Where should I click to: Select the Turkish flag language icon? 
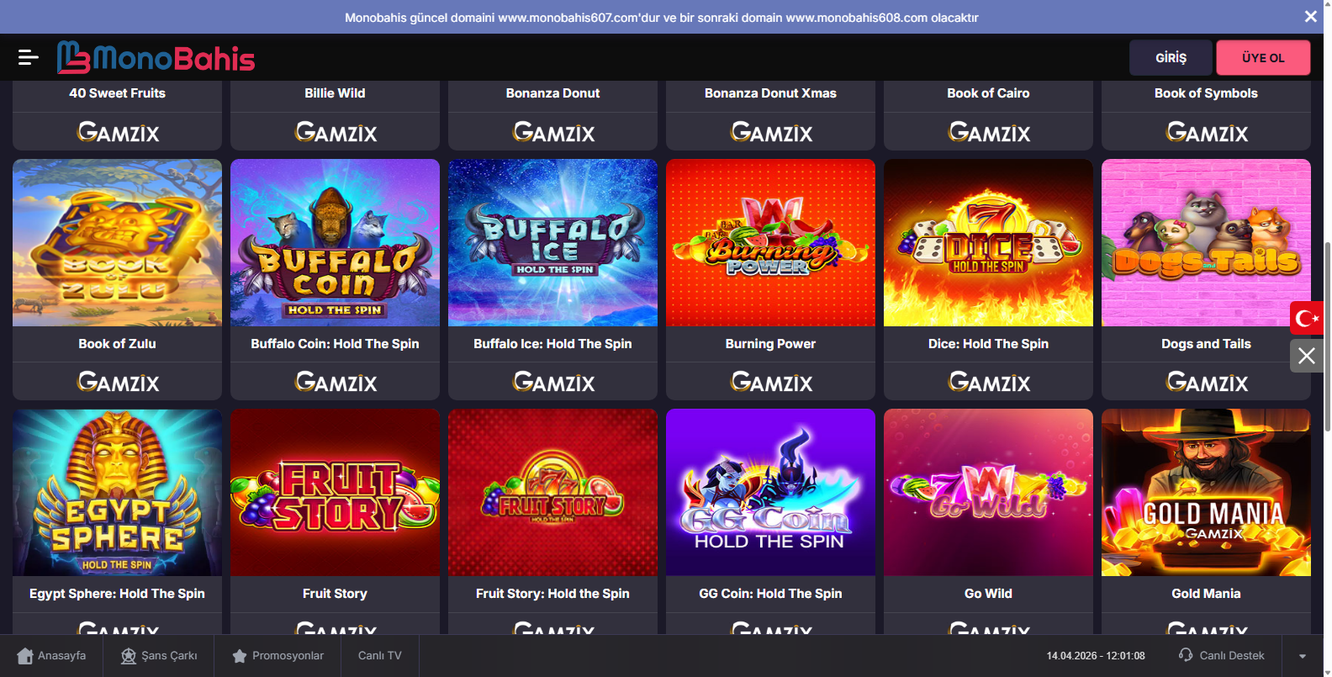pyautogui.click(x=1307, y=318)
